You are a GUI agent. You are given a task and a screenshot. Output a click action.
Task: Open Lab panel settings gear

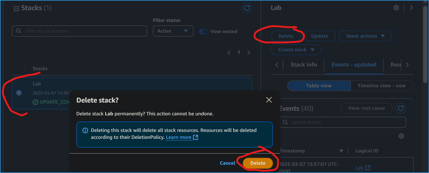[396, 8]
